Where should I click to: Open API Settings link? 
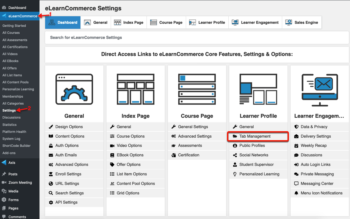[x=74, y=202]
